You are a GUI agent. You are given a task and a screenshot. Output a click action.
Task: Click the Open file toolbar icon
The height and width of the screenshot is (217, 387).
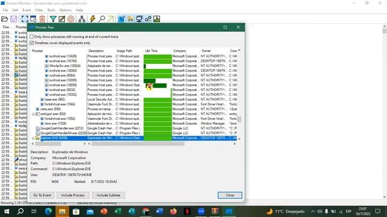(5, 19)
